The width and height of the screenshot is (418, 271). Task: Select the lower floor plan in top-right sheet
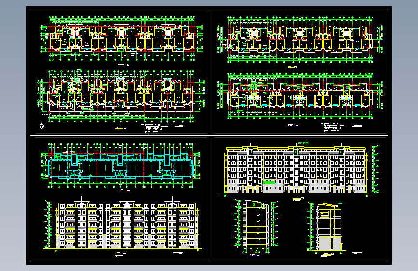(x=300, y=96)
